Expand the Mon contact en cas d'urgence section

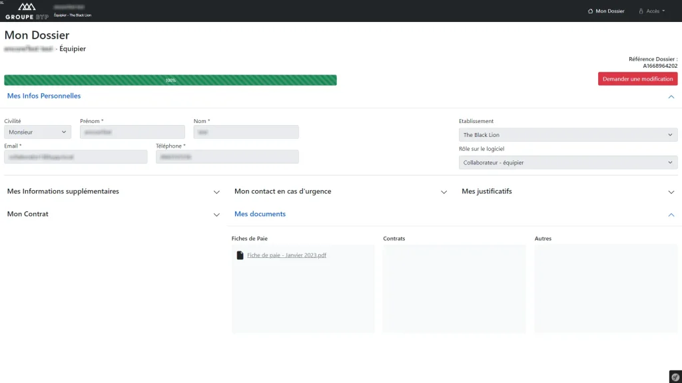pos(444,191)
